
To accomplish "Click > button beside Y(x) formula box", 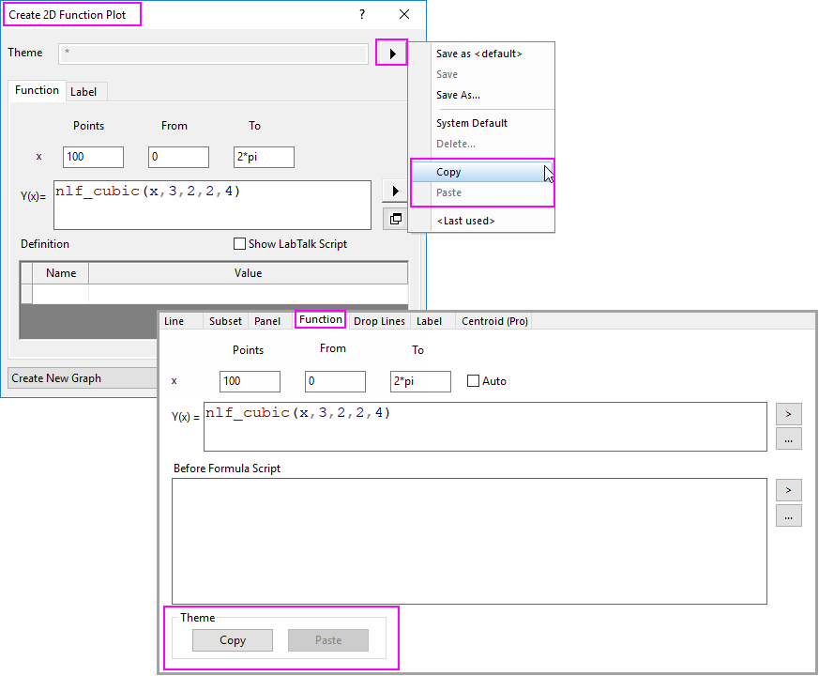I will pyautogui.click(x=789, y=414).
